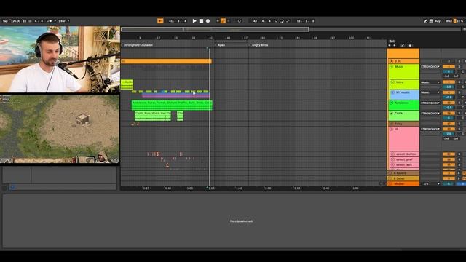This screenshot has width=466, height=262.
Task: Select the 120.00 tempo field
Action: tap(16, 21)
